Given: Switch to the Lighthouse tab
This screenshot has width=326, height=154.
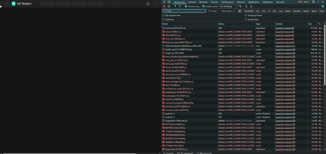Looking at the screenshot, I should 267,2.
